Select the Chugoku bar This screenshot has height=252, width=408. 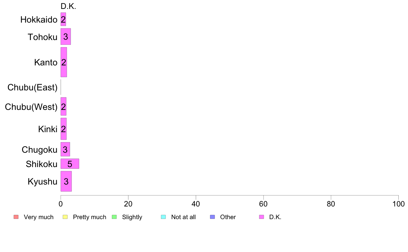(x=65, y=149)
